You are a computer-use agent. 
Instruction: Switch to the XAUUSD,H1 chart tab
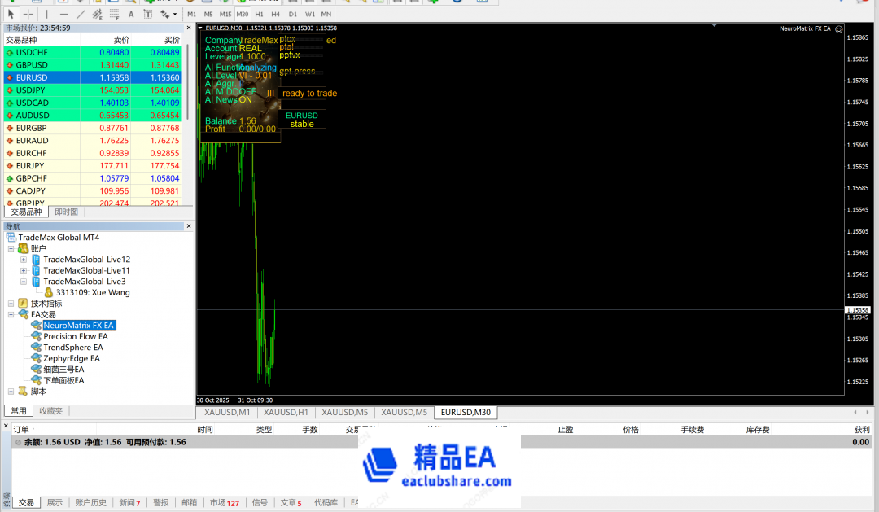[286, 413]
